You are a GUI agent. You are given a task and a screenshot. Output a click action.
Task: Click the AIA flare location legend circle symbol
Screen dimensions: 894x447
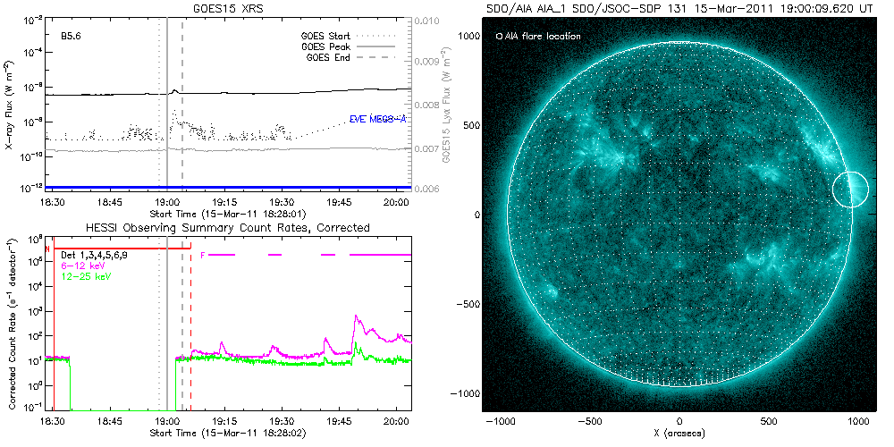(x=499, y=37)
